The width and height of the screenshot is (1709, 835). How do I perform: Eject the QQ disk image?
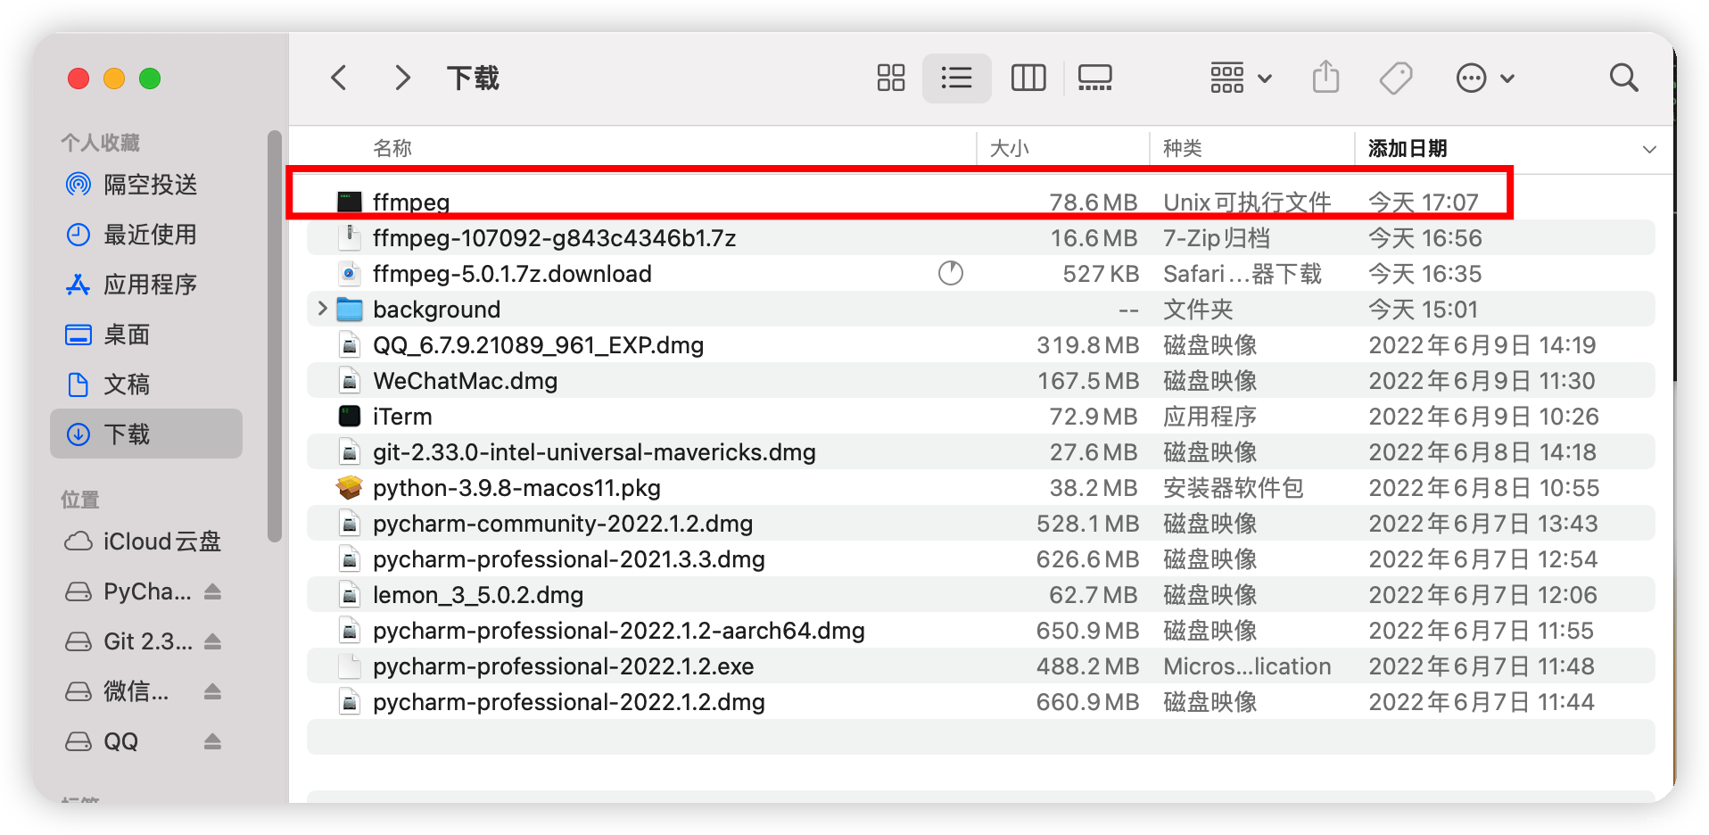click(x=212, y=740)
